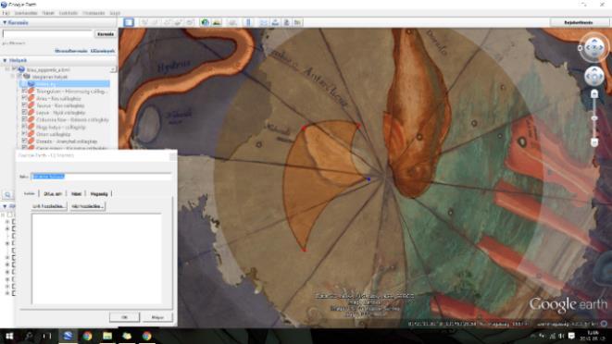Click the add placemark toolbar icon
This screenshot has height=344, width=612.
click(x=144, y=22)
